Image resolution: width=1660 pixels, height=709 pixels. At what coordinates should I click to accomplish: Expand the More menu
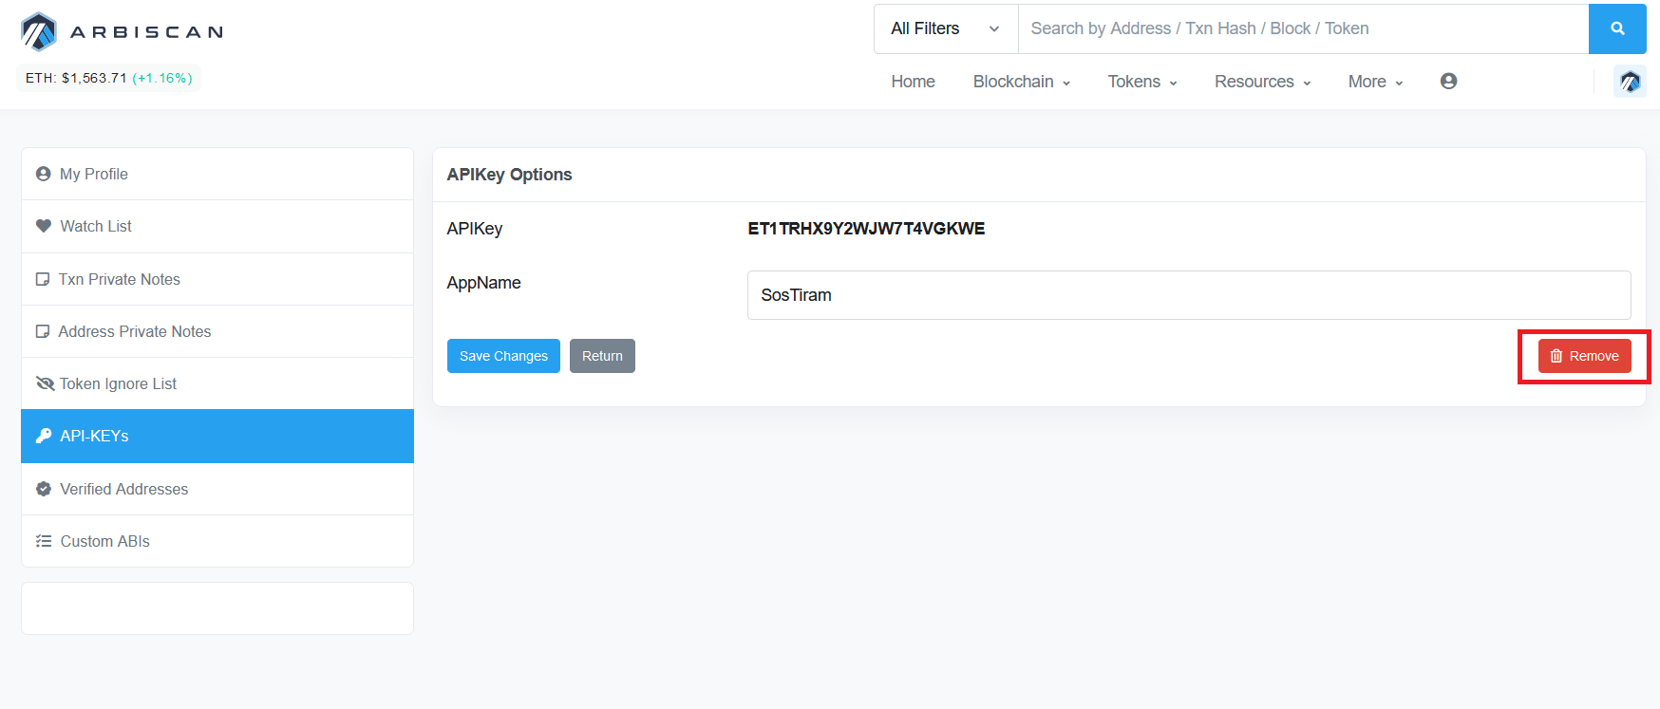coord(1375,82)
